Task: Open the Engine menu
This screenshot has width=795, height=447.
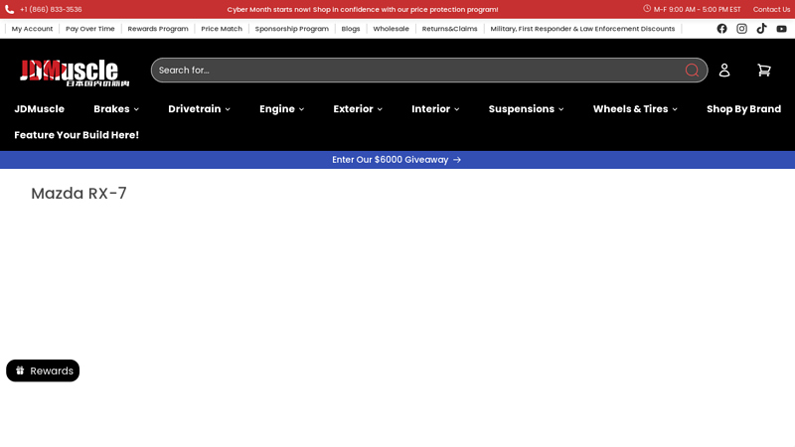Action: click(x=281, y=109)
